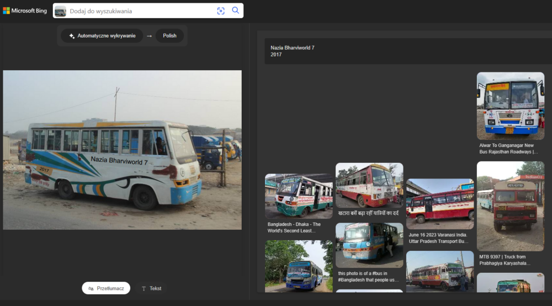Screen dimensions: 552x306
Task: Open the Alwar To Ganganagar bus result
Action: pyautogui.click(x=510, y=105)
